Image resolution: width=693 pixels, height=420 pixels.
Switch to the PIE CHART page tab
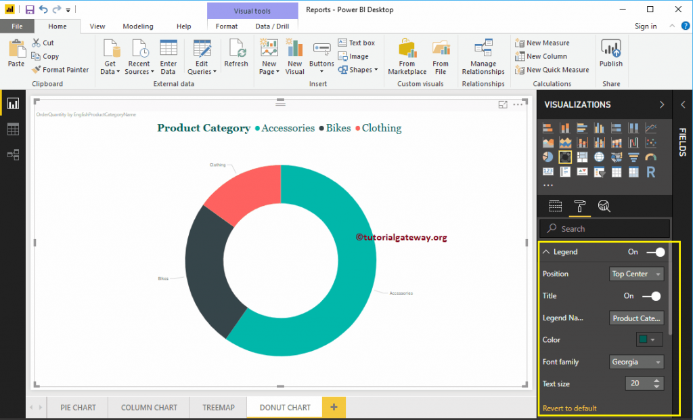tap(79, 408)
